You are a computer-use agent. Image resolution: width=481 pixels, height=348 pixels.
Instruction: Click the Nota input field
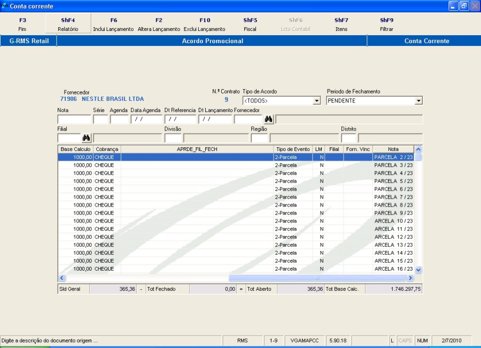click(74, 120)
